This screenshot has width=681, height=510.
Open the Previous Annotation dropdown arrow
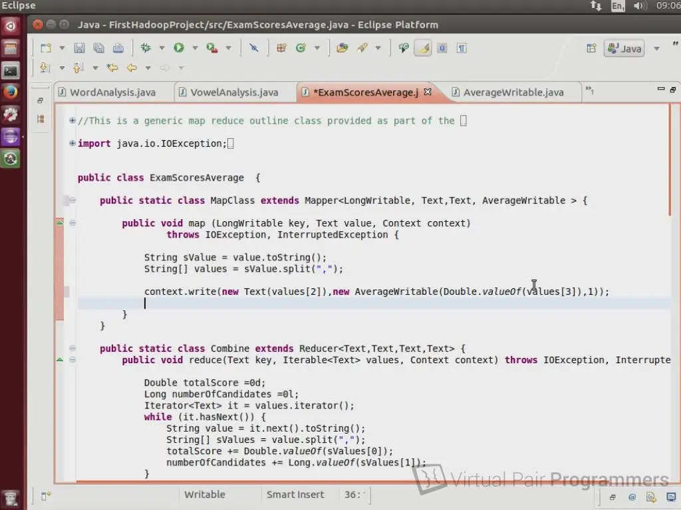click(x=96, y=68)
